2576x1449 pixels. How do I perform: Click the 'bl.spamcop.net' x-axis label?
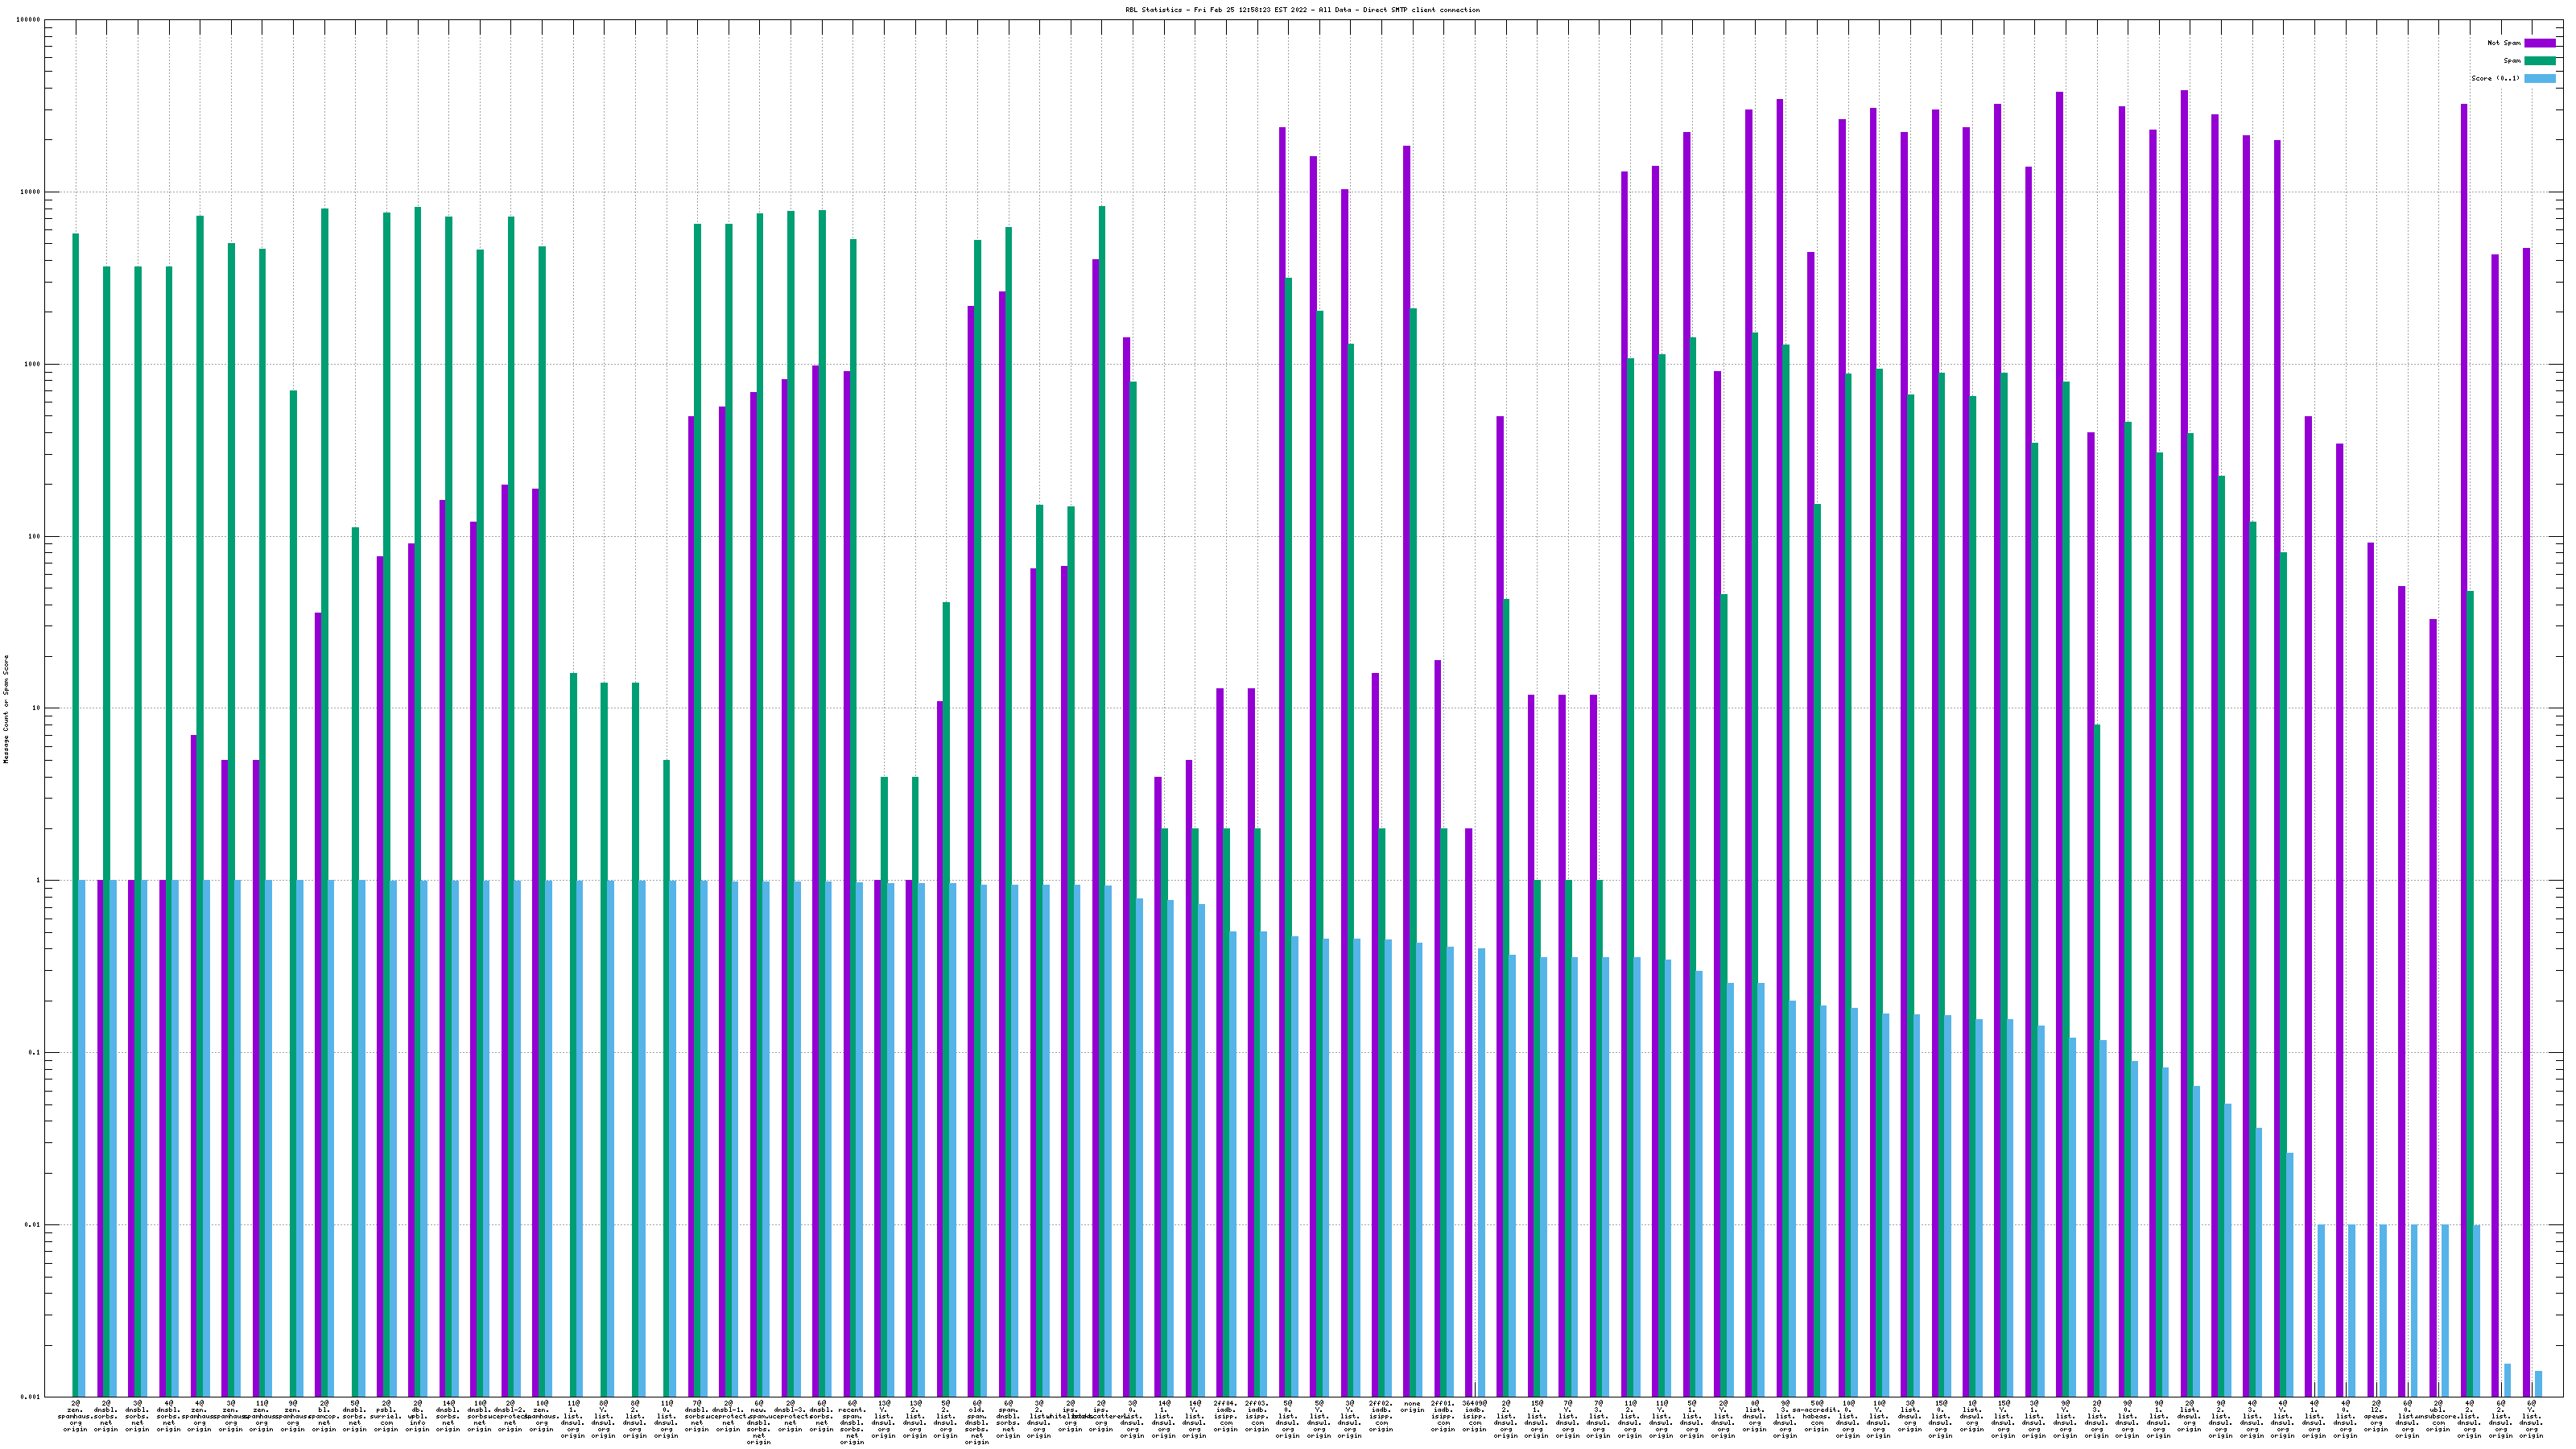click(324, 1416)
